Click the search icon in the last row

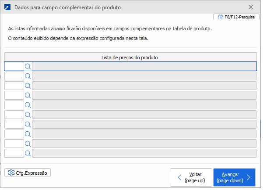click(x=28, y=153)
